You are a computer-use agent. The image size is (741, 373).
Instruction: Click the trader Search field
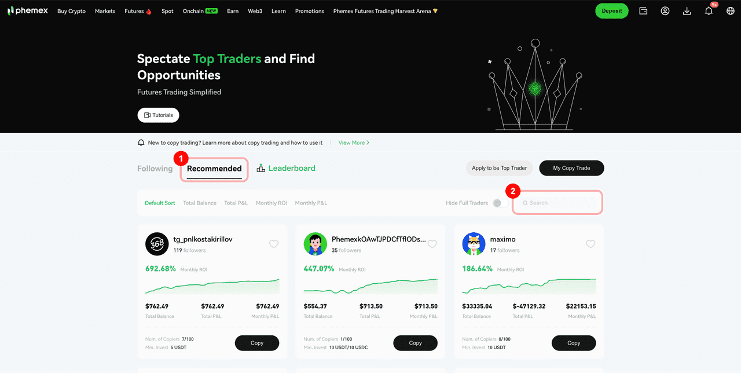[x=557, y=203]
